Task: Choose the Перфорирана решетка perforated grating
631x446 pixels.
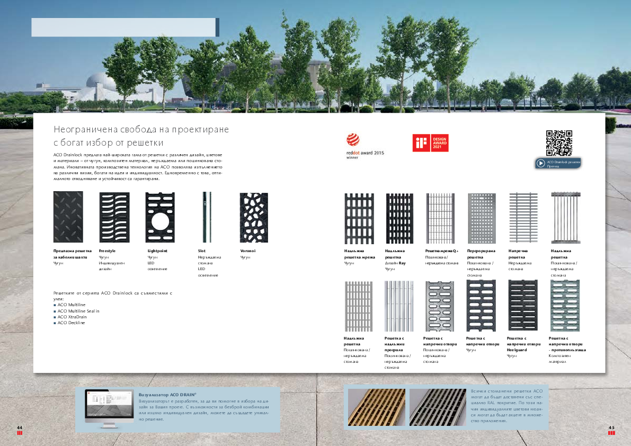Action: click(482, 218)
